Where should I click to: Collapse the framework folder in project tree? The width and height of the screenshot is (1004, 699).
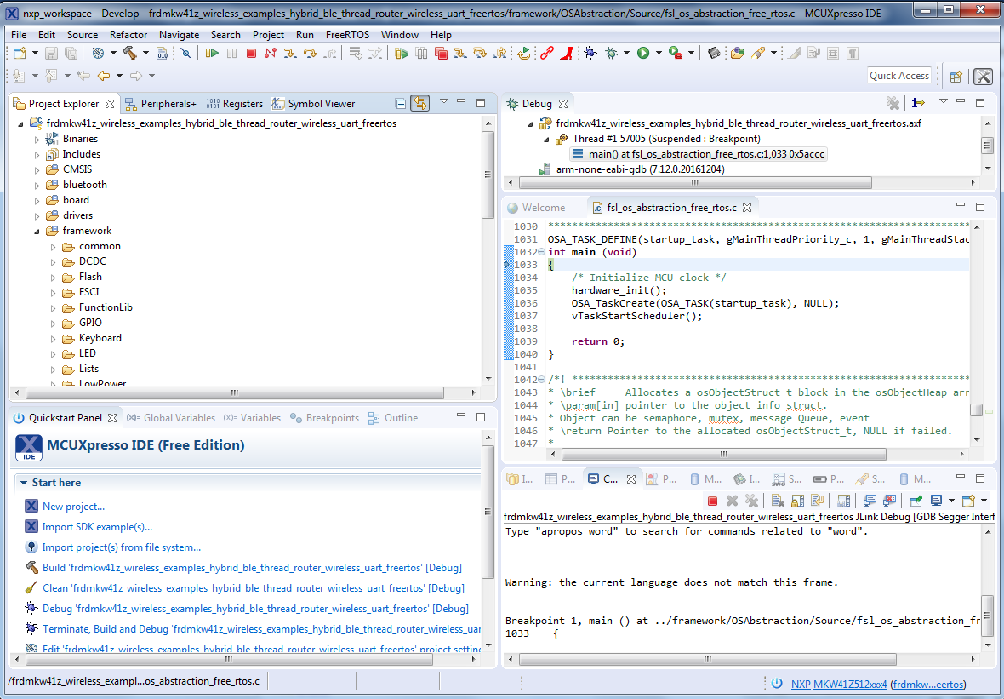point(37,232)
